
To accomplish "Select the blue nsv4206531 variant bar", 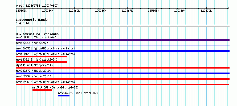I will pyautogui.click(x=122, y=51).
